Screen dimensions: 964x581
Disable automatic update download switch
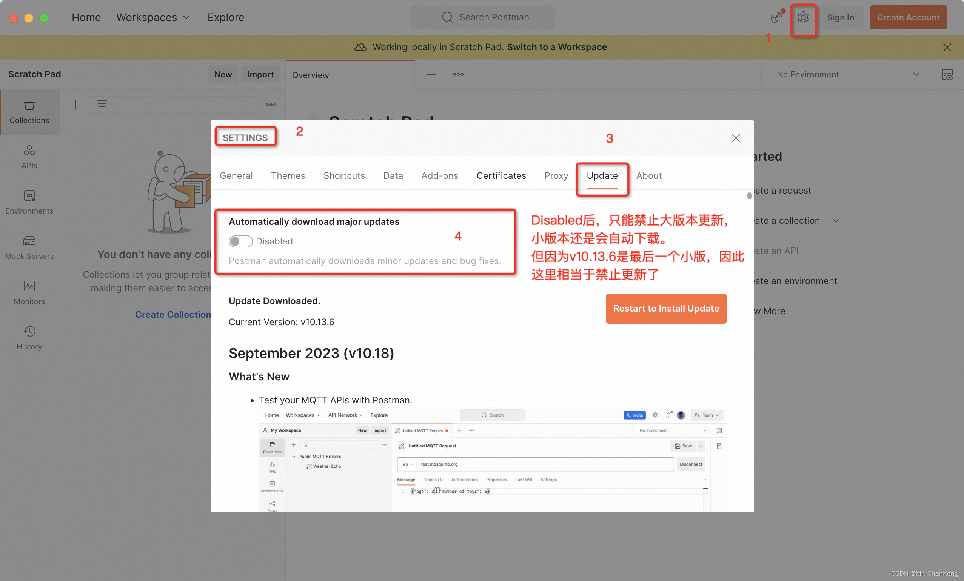[239, 241]
